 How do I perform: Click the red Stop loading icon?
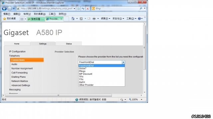88,9
